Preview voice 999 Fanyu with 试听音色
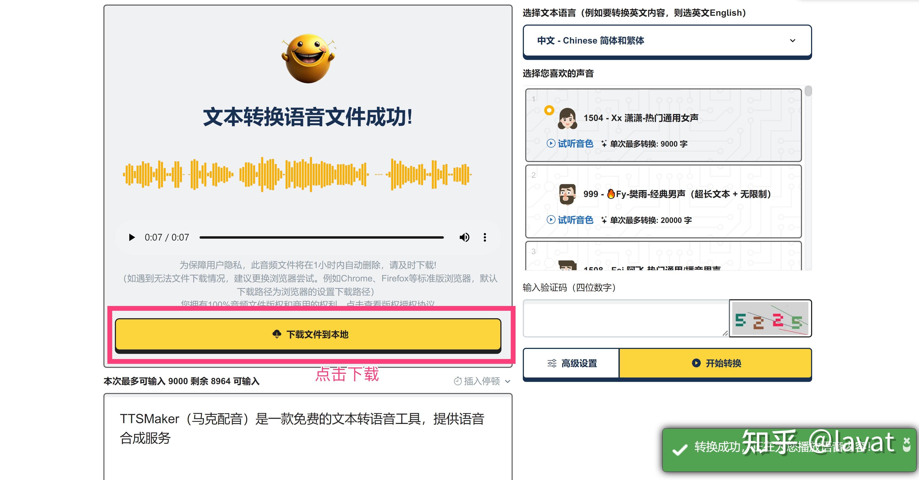This screenshot has height=480, width=919. tap(570, 220)
